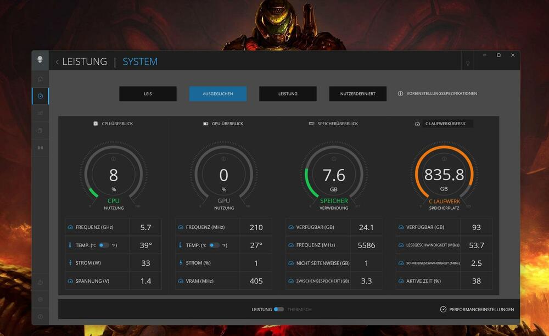Toggle CPU temperature unit between °C and °F
This screenshot has height=336, width=549.
[104, 245]
